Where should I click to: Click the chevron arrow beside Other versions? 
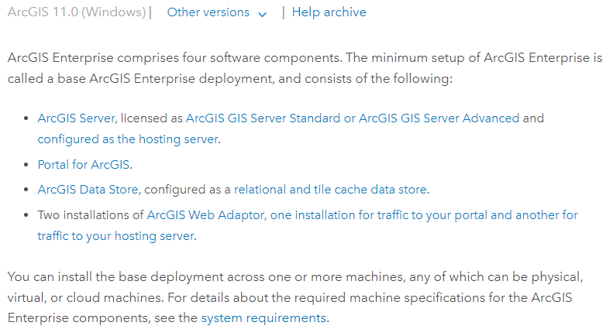262,14
